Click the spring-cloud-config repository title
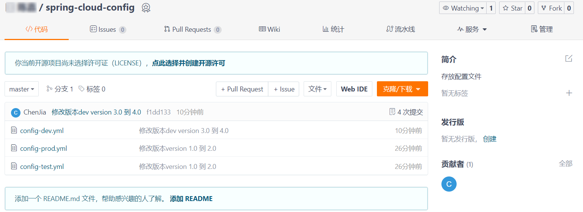583x212 pixels. tap(90, 8)
